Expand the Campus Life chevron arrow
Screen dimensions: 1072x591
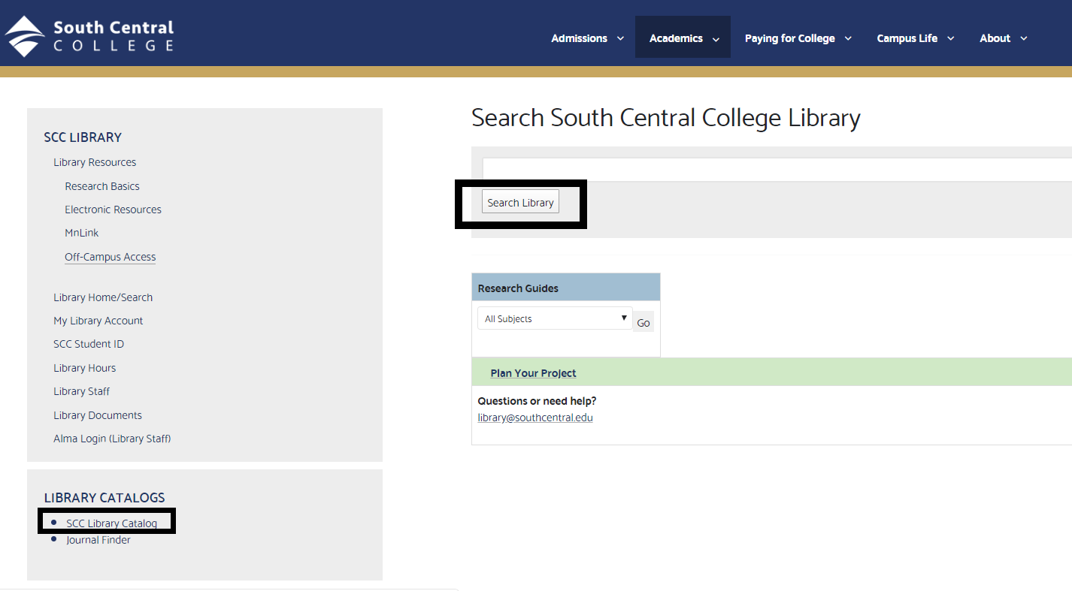(950, 39)
